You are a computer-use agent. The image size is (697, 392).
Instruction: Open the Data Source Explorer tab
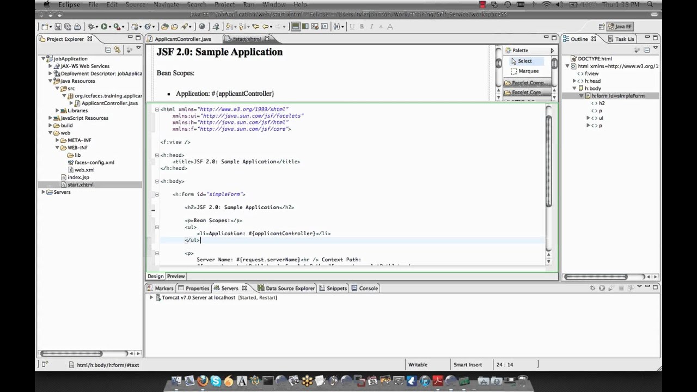286,289
